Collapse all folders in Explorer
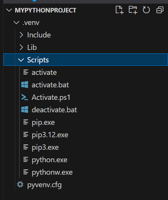 [x=160, y=10]
